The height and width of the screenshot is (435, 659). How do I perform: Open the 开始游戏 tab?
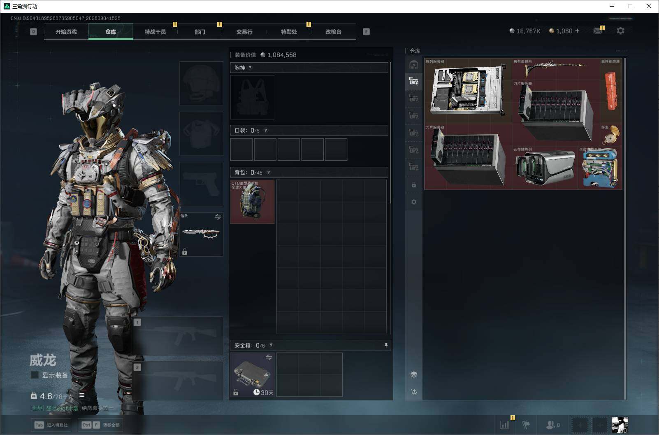[x=66, y=32]
